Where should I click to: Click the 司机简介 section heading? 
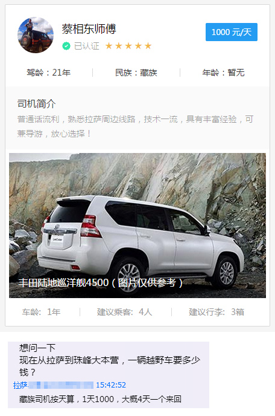click(37, 104)
